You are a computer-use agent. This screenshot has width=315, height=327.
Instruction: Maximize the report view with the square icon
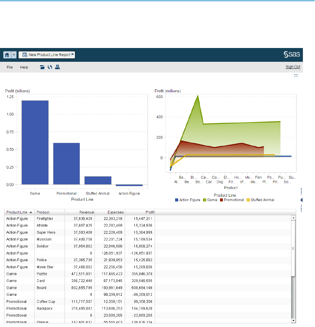pyautogui.click(x=296, y=76)
